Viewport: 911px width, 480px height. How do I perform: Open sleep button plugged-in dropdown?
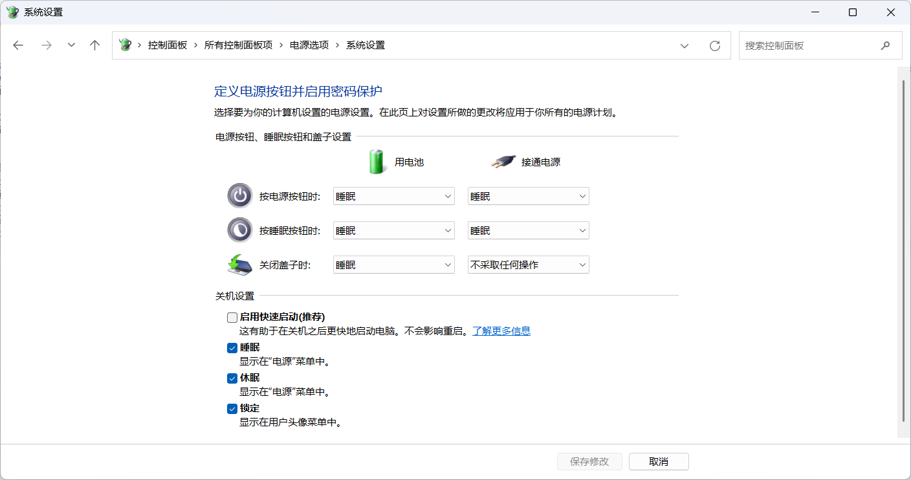(x=528, y=230)
